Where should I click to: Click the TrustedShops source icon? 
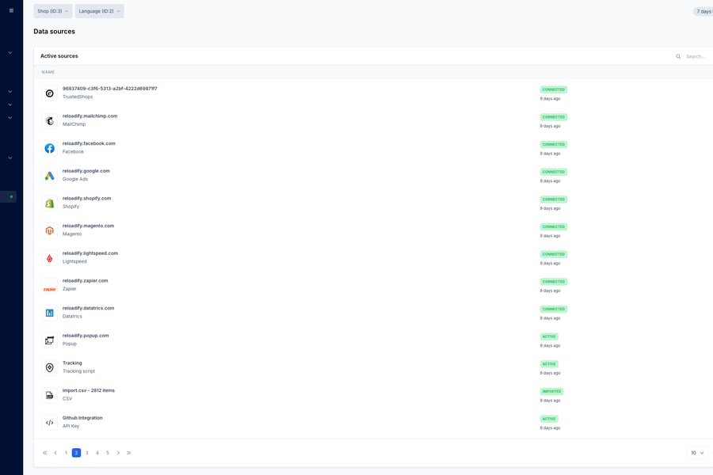(x=48, y=93)
